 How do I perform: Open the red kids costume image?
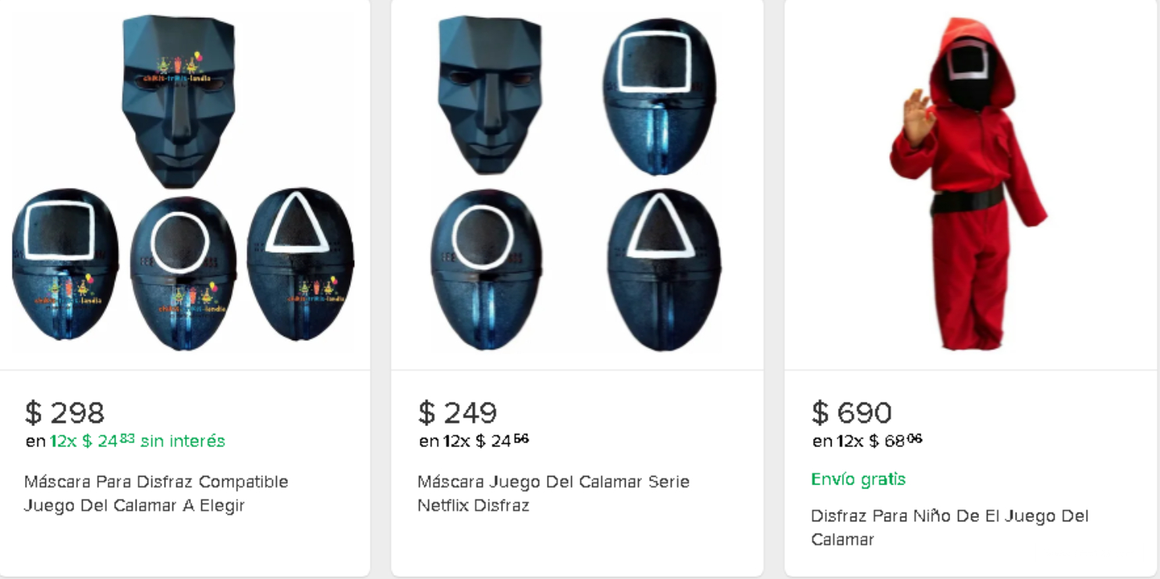click(x=970, y=183)
